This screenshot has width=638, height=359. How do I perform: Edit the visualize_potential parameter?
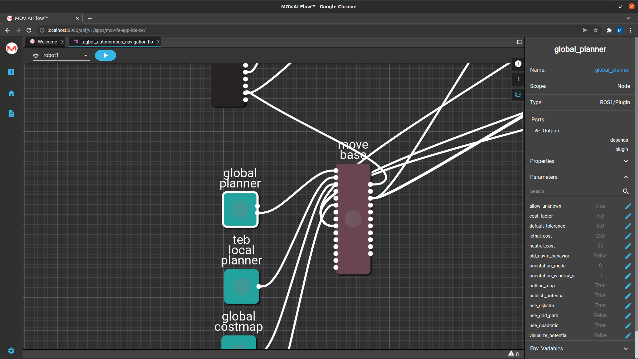point(628,335)
